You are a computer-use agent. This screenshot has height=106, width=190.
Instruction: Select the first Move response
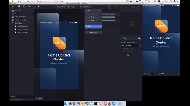click(x=94, y=14)
